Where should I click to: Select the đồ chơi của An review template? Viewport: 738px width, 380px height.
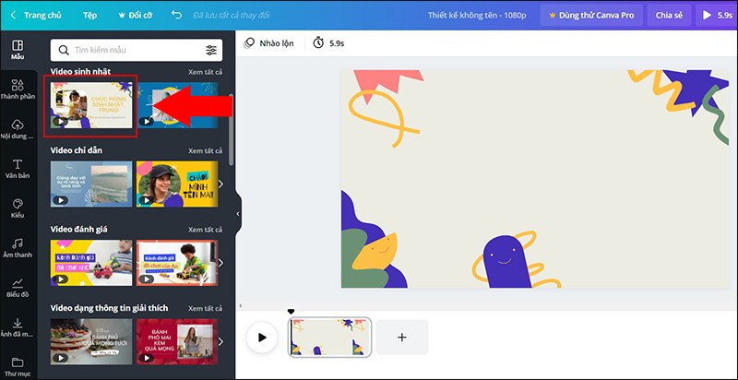click(177, 263)
